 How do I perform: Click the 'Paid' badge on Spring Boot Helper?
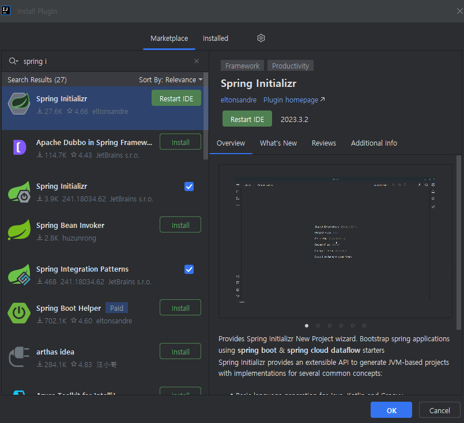(116, 308)
